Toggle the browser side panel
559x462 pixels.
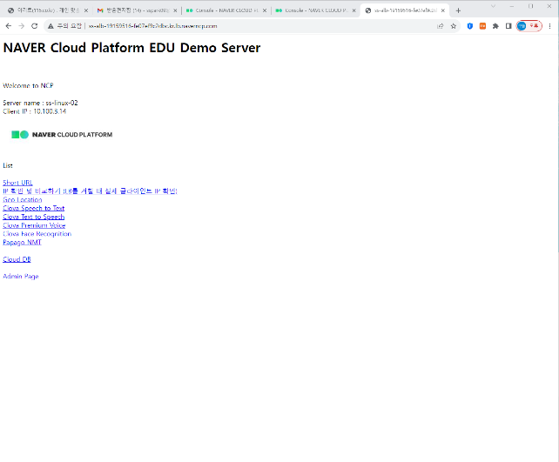pos(508,26)
